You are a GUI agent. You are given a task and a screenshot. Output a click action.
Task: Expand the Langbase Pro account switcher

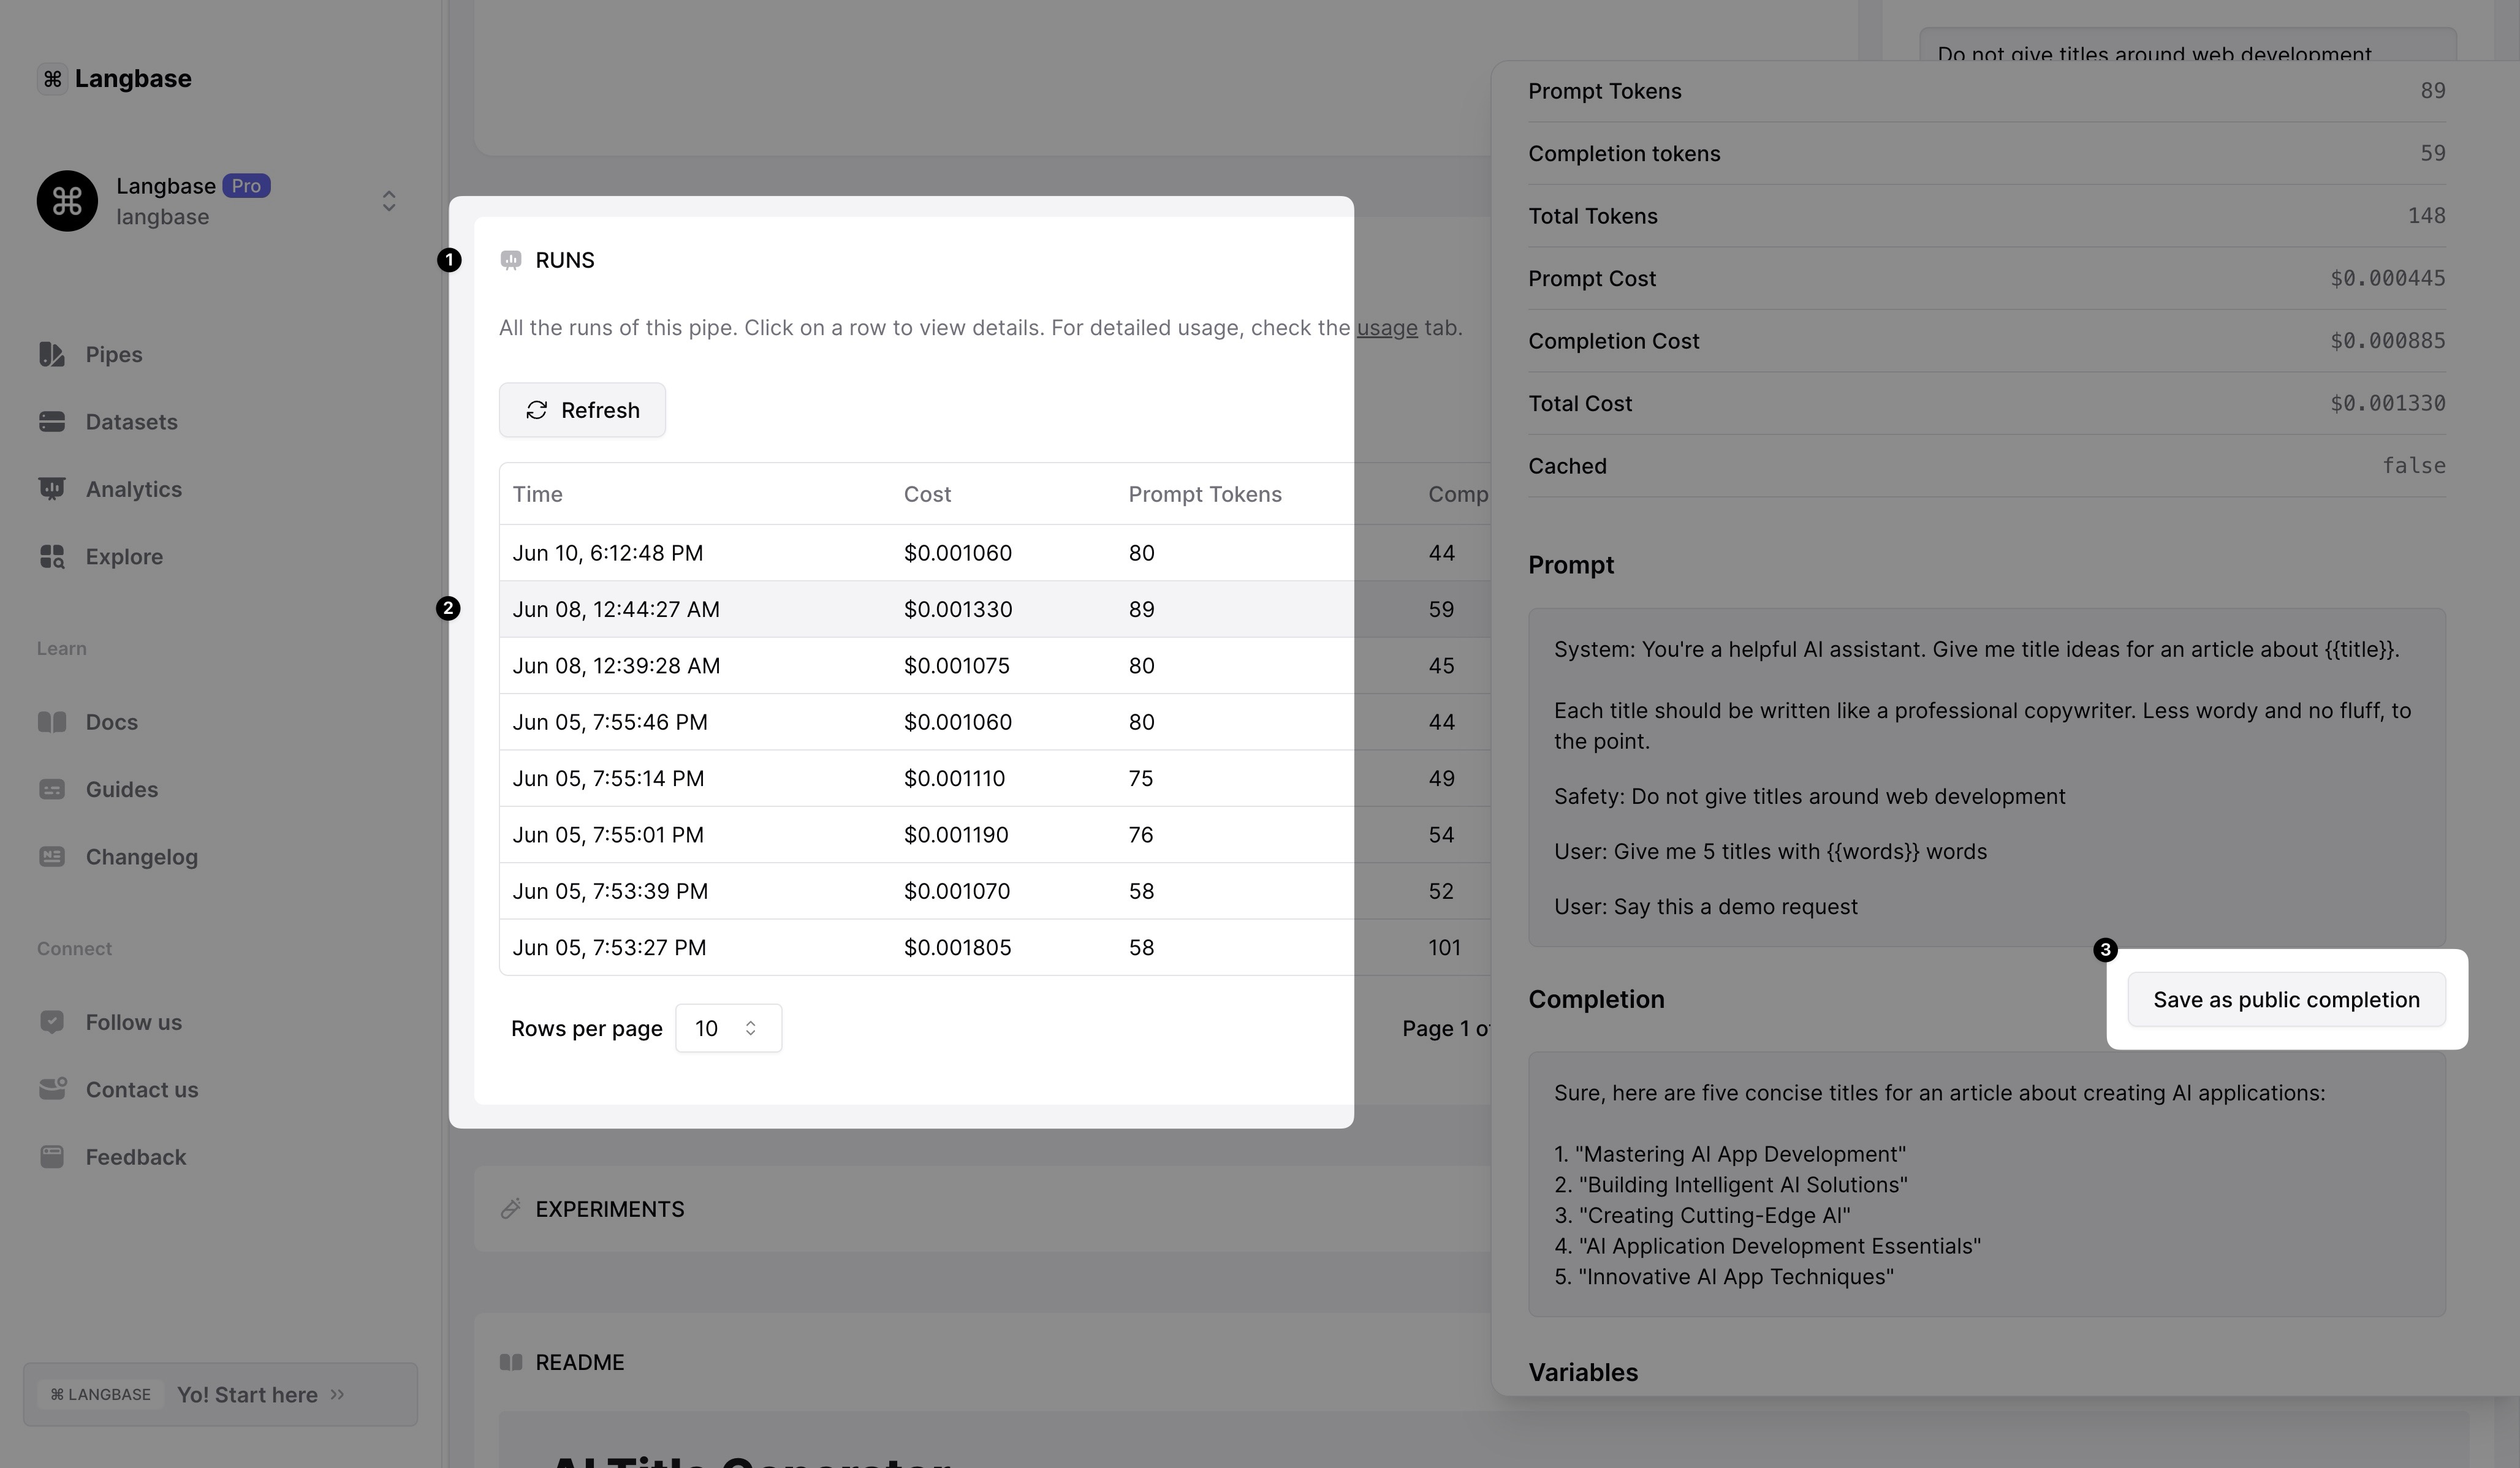389,201
